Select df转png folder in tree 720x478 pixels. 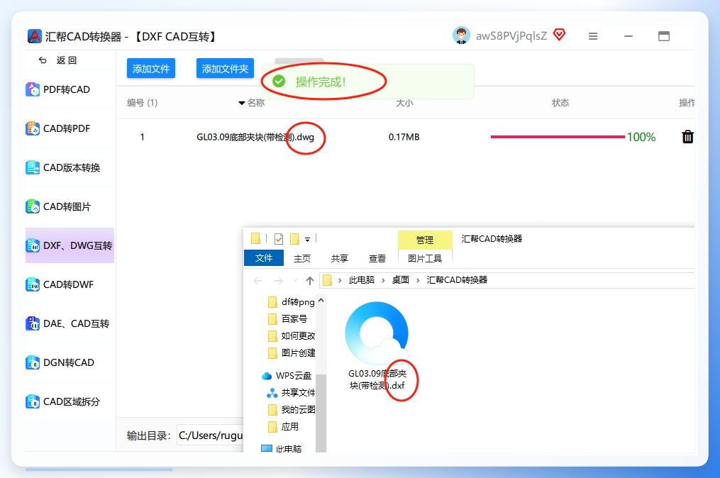pyautogui.click(x=292, y=301)
